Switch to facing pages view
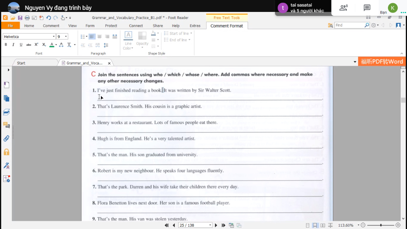 click(x=323, y=225)
